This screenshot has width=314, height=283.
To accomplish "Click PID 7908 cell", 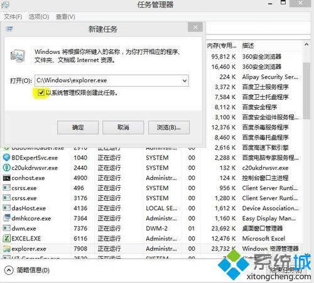I will 80,248.
